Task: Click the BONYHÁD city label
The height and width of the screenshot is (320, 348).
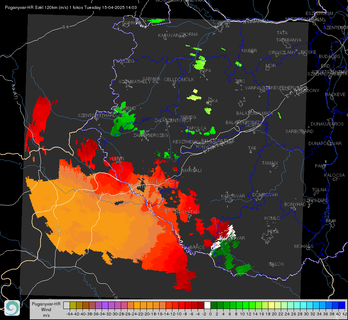Action: point(295,204)
